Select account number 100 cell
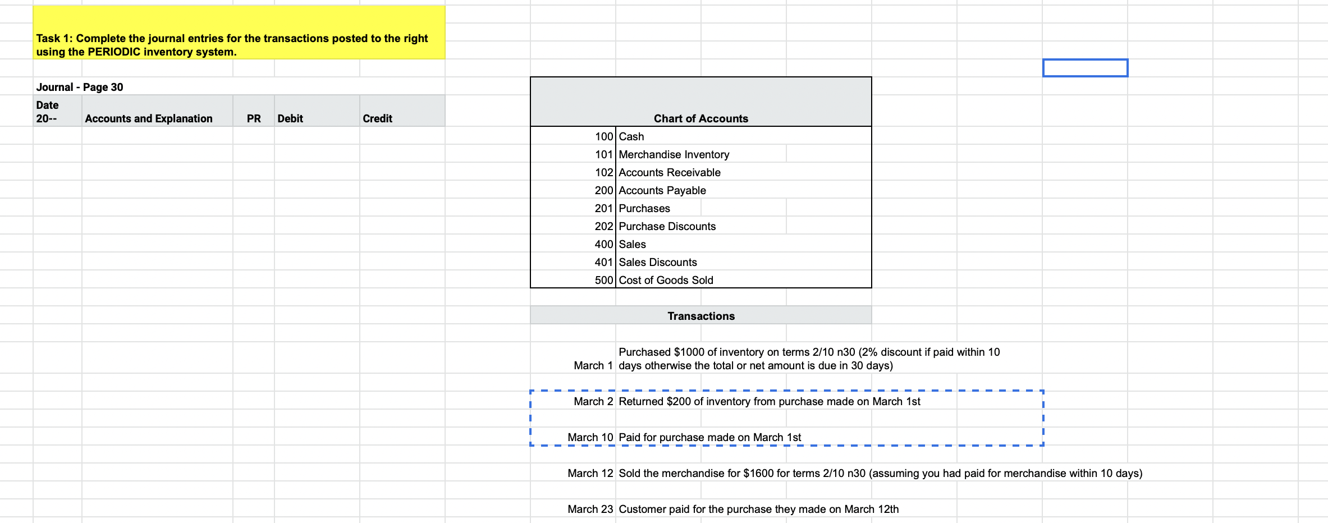Screen dimensions: 1328x523 tap(573, 136)
